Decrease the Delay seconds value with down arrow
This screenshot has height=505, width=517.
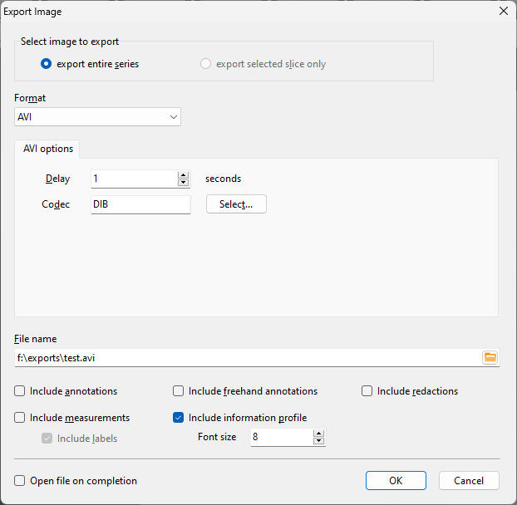pos(183,183)
